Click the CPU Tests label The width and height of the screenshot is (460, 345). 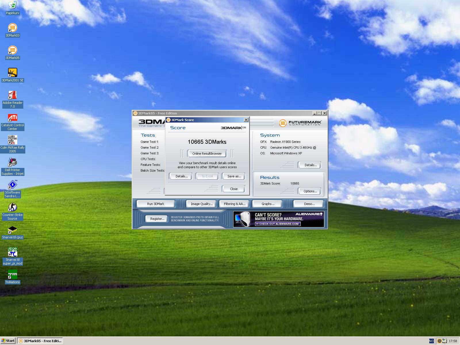click(x=148, y=159)
